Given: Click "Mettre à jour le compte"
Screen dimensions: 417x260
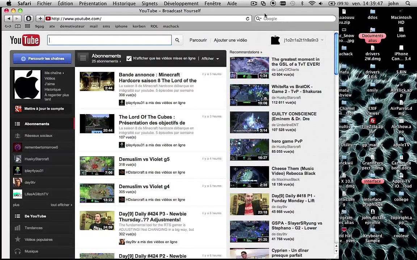Looking at the screenshot, I should [x=44, y=108].
